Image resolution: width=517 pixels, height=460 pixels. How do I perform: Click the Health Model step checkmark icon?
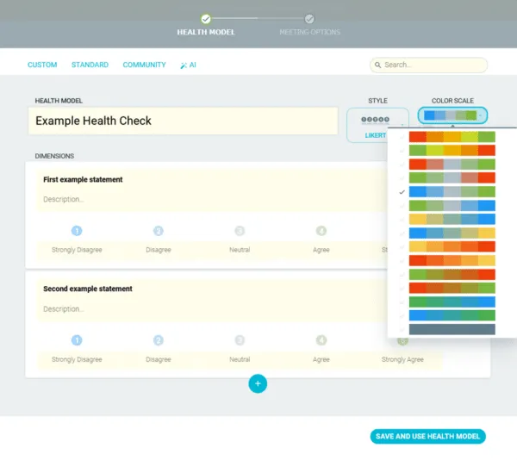tap(206, 19)
